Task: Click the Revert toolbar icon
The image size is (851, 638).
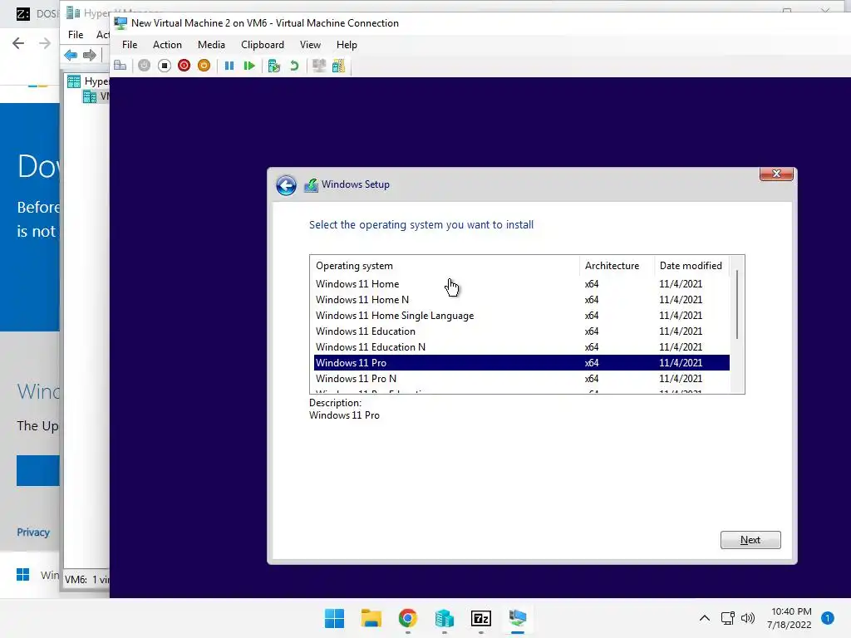Action: (294, 66)
